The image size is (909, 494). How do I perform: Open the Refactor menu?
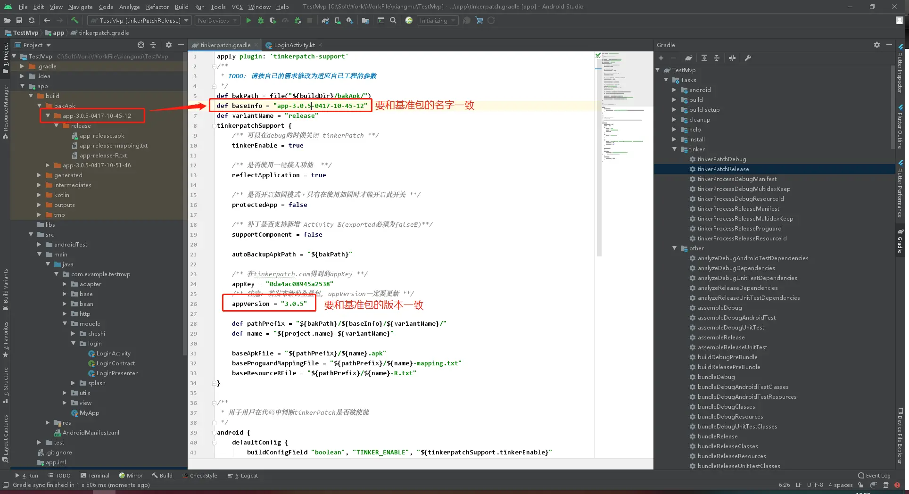click(157, 7)
